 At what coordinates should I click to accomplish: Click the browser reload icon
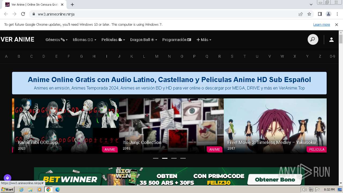click(23, 14)
